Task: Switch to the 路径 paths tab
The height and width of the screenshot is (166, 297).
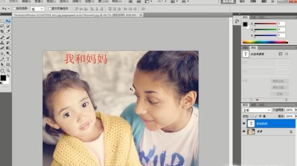Action: [x=262, y=105]
